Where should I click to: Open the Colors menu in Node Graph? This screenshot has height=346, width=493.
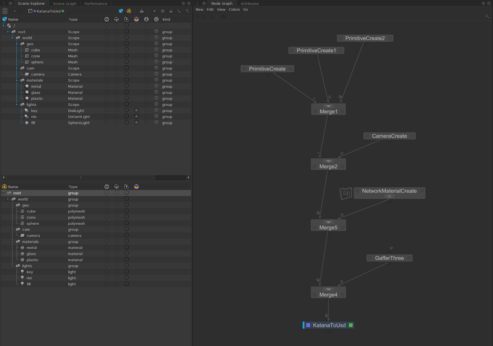[234, 10]
